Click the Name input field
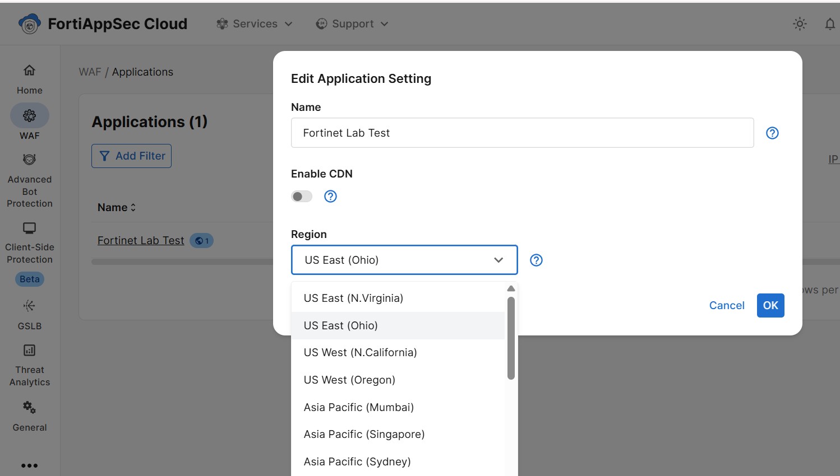 point(522,133)
